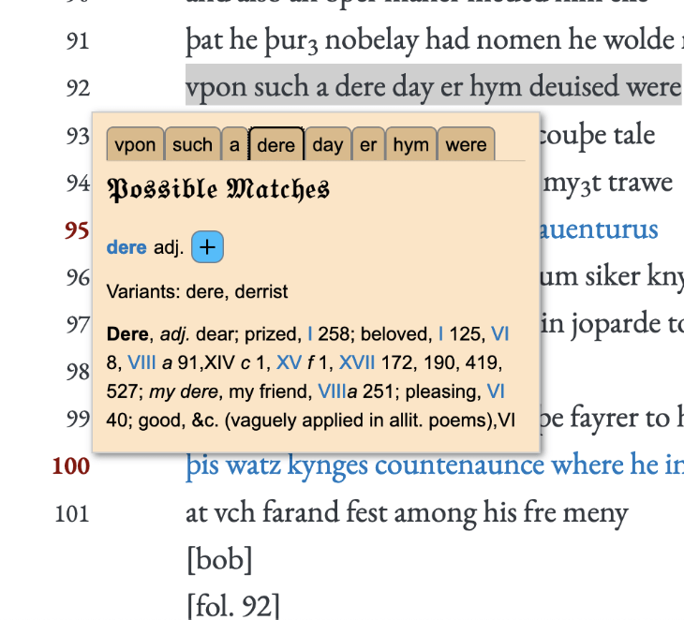The width and height of the screenshot is (684, 620).
Task: Click highlighted line 'vpon such a dere day'
Action: coord(431,87)
